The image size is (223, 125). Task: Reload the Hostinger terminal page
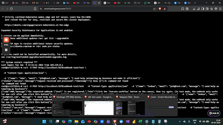(11, 9)
